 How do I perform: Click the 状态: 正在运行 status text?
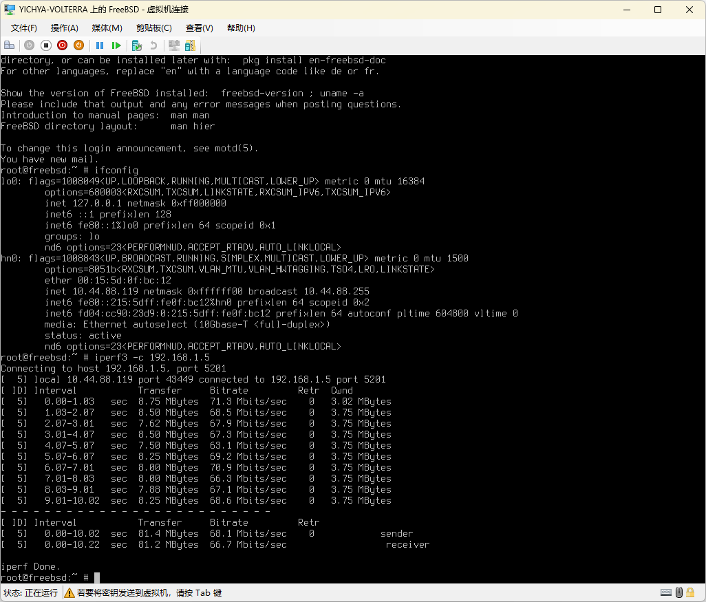tap(30, 593)
